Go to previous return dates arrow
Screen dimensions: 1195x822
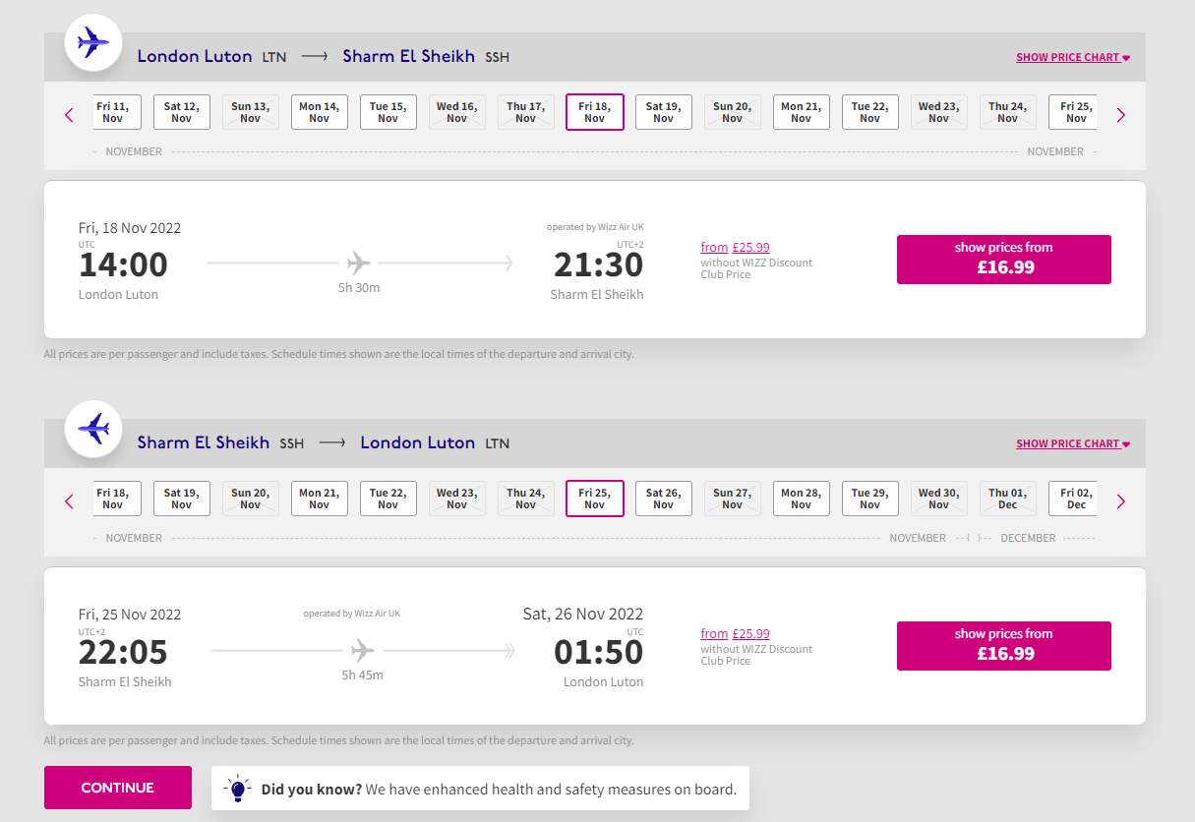pyautogui.click(x=69, y=501)
